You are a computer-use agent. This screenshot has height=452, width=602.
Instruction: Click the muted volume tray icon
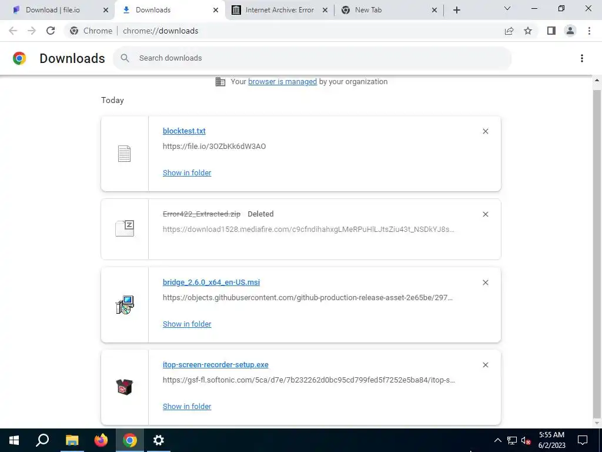526,440
